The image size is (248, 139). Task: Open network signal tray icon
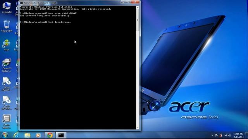point(225,136)
